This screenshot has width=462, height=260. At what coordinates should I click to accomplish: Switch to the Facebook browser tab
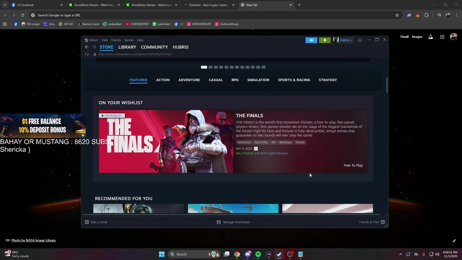[x=37, y=5]
